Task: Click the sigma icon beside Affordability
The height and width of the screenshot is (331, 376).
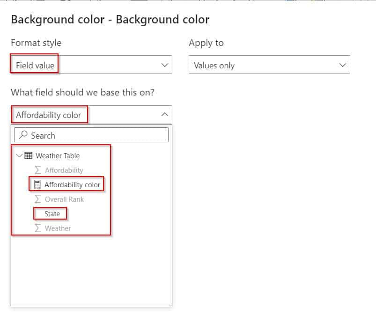Action: pos(37,170)
